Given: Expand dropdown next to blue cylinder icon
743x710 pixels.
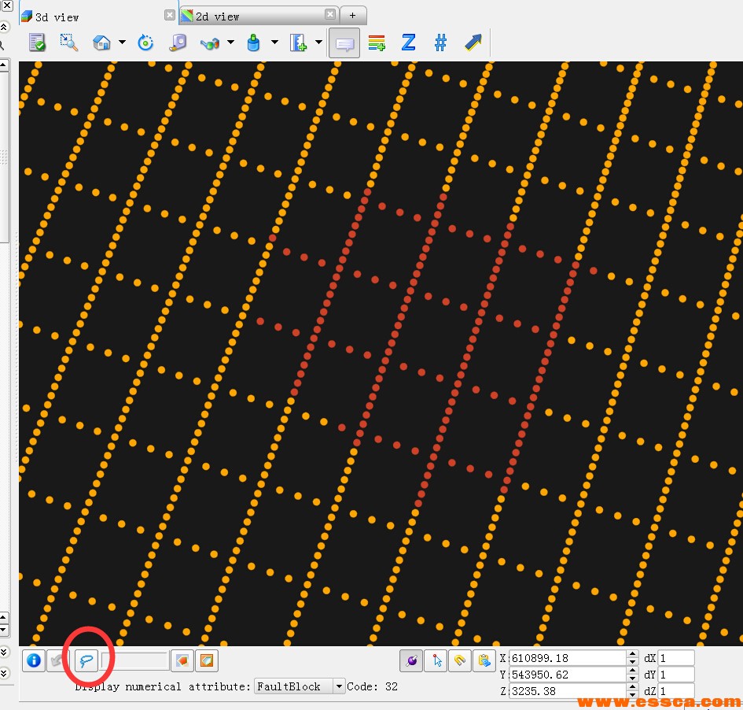Looking at the screenshot, I should coord(274,43).
